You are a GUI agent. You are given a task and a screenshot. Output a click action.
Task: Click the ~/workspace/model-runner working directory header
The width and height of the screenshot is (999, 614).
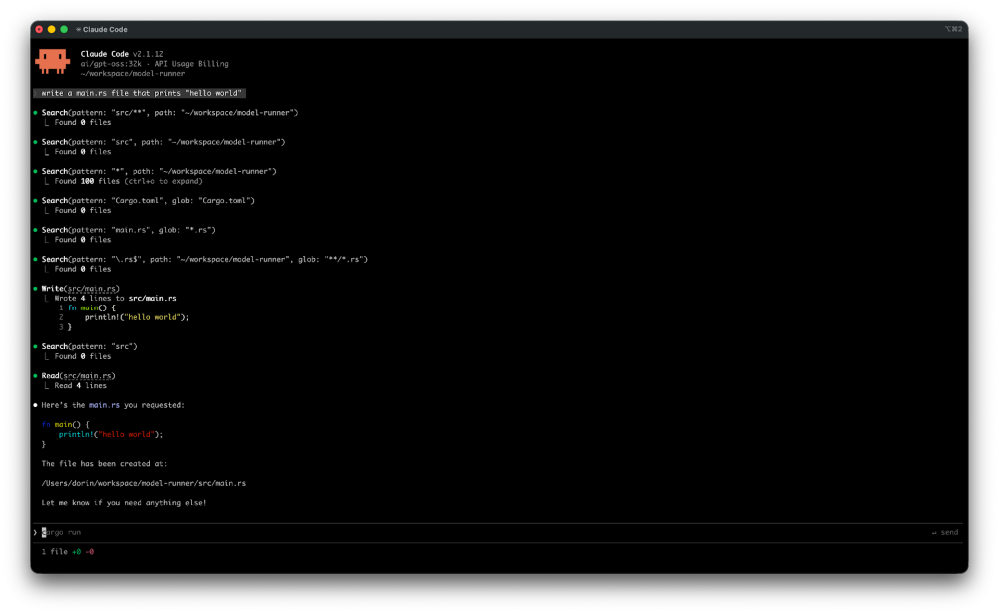pyautogui.click(x=132, y=73)
